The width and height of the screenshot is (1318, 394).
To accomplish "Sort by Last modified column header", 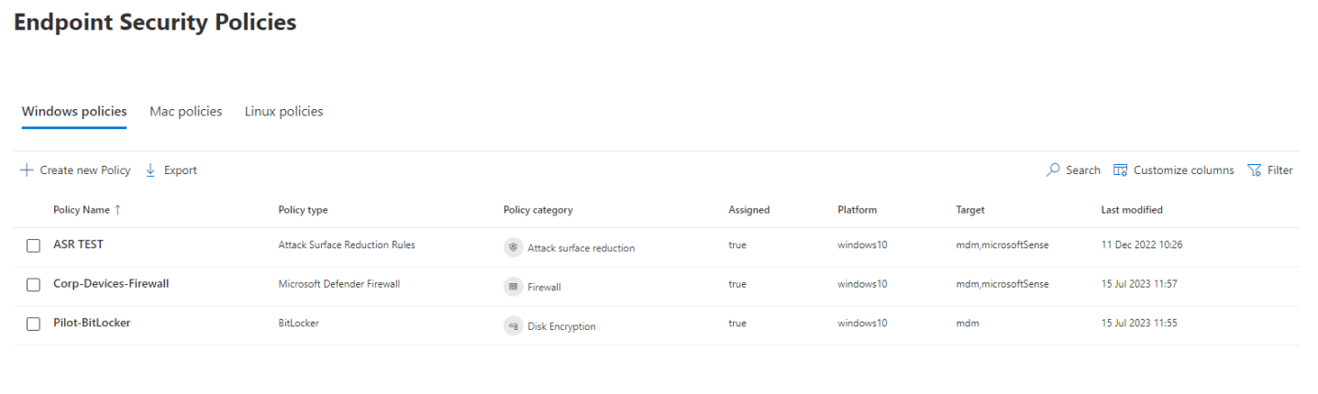I will 1132,210.
